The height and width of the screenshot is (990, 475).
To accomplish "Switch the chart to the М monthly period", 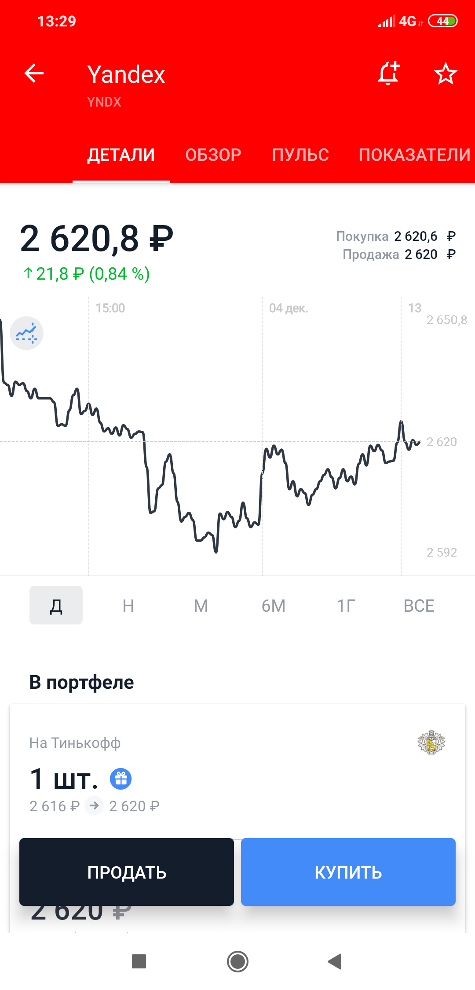I will (201, 606).
